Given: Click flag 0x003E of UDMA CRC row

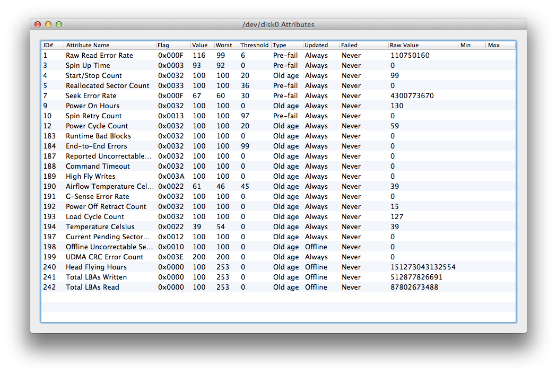Looking at the screenshot, I should pyautogui.click(x=171, y=257).
